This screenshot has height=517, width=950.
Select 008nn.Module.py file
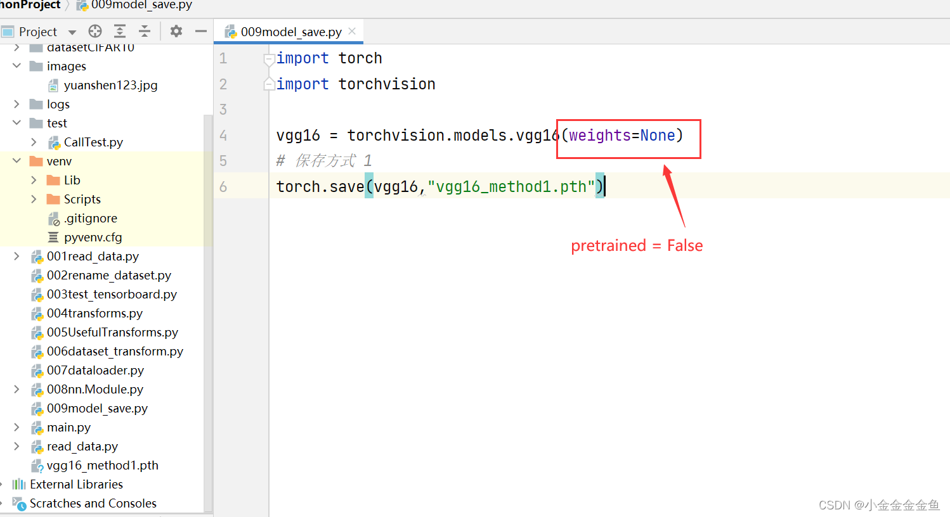coord(94,389)
